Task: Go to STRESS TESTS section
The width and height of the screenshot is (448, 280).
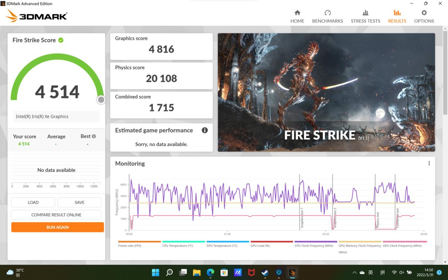Action: 365,16
